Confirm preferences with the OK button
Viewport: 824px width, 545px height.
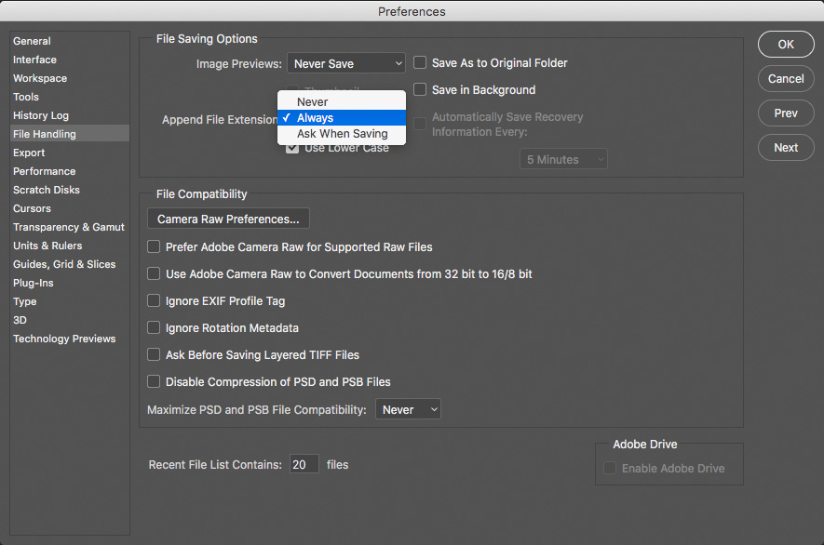click(x=784, y=44)
